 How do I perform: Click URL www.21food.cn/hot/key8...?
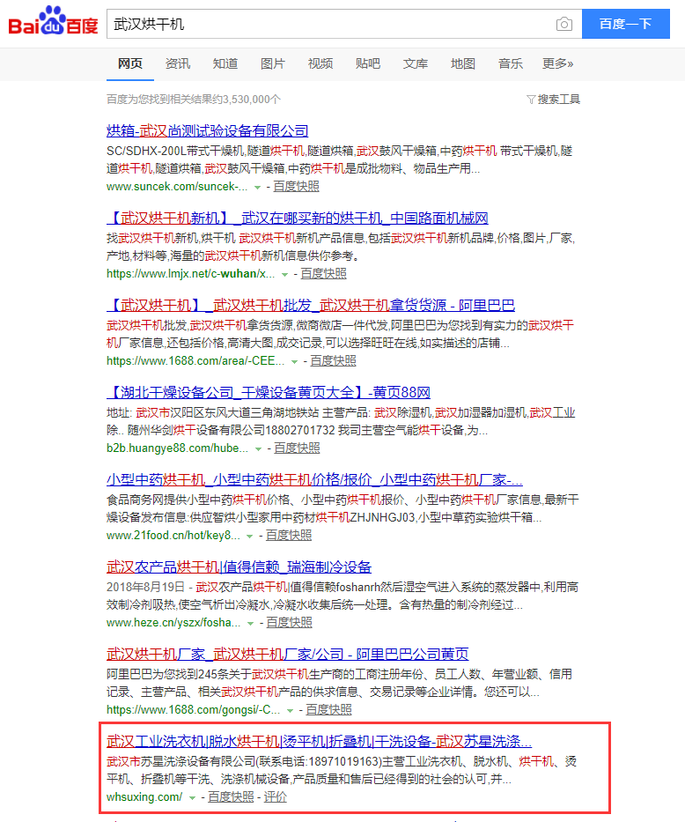pyautogui.click(x=173, y=536)
